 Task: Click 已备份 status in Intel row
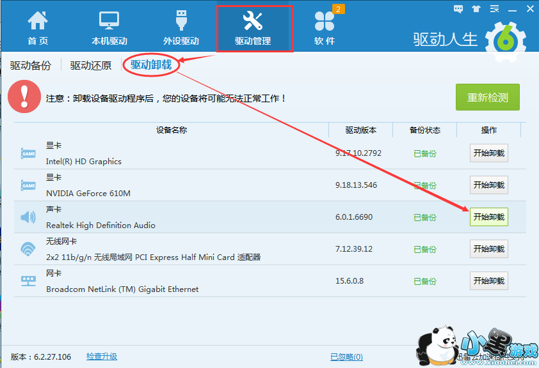425,153
